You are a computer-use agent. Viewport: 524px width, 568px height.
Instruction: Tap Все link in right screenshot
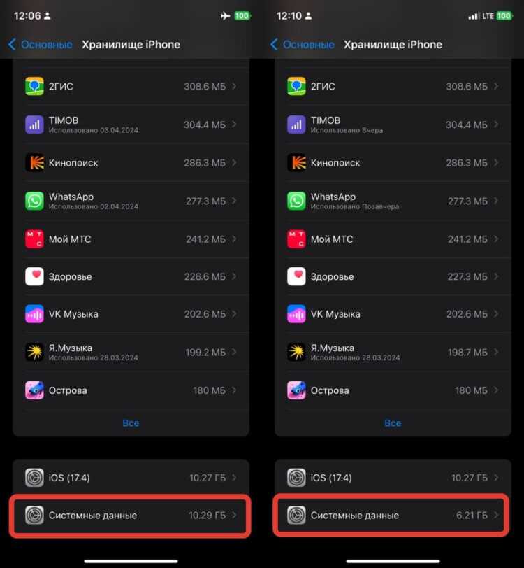pyautogui.click(x=393, y=423)
